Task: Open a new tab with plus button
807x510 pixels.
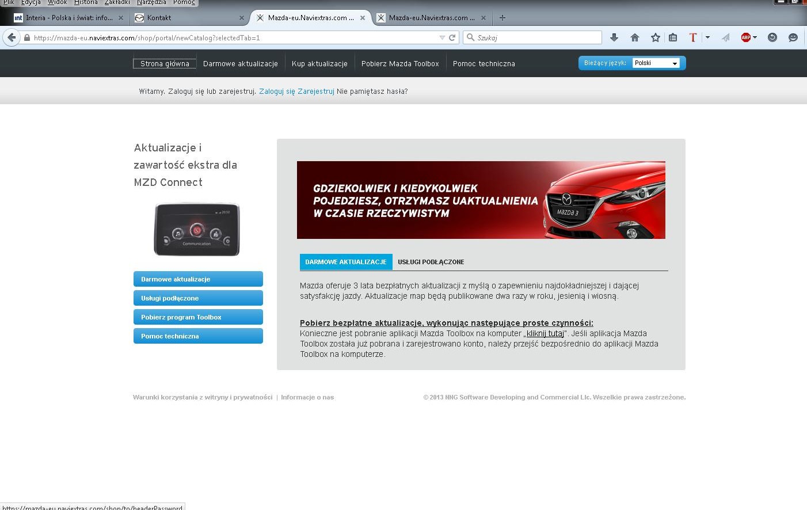Action: point(503,18)
